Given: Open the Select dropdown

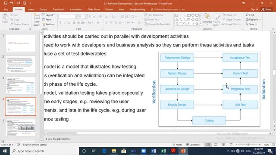Looking at the screenshot, I should [x=252, y=24].
